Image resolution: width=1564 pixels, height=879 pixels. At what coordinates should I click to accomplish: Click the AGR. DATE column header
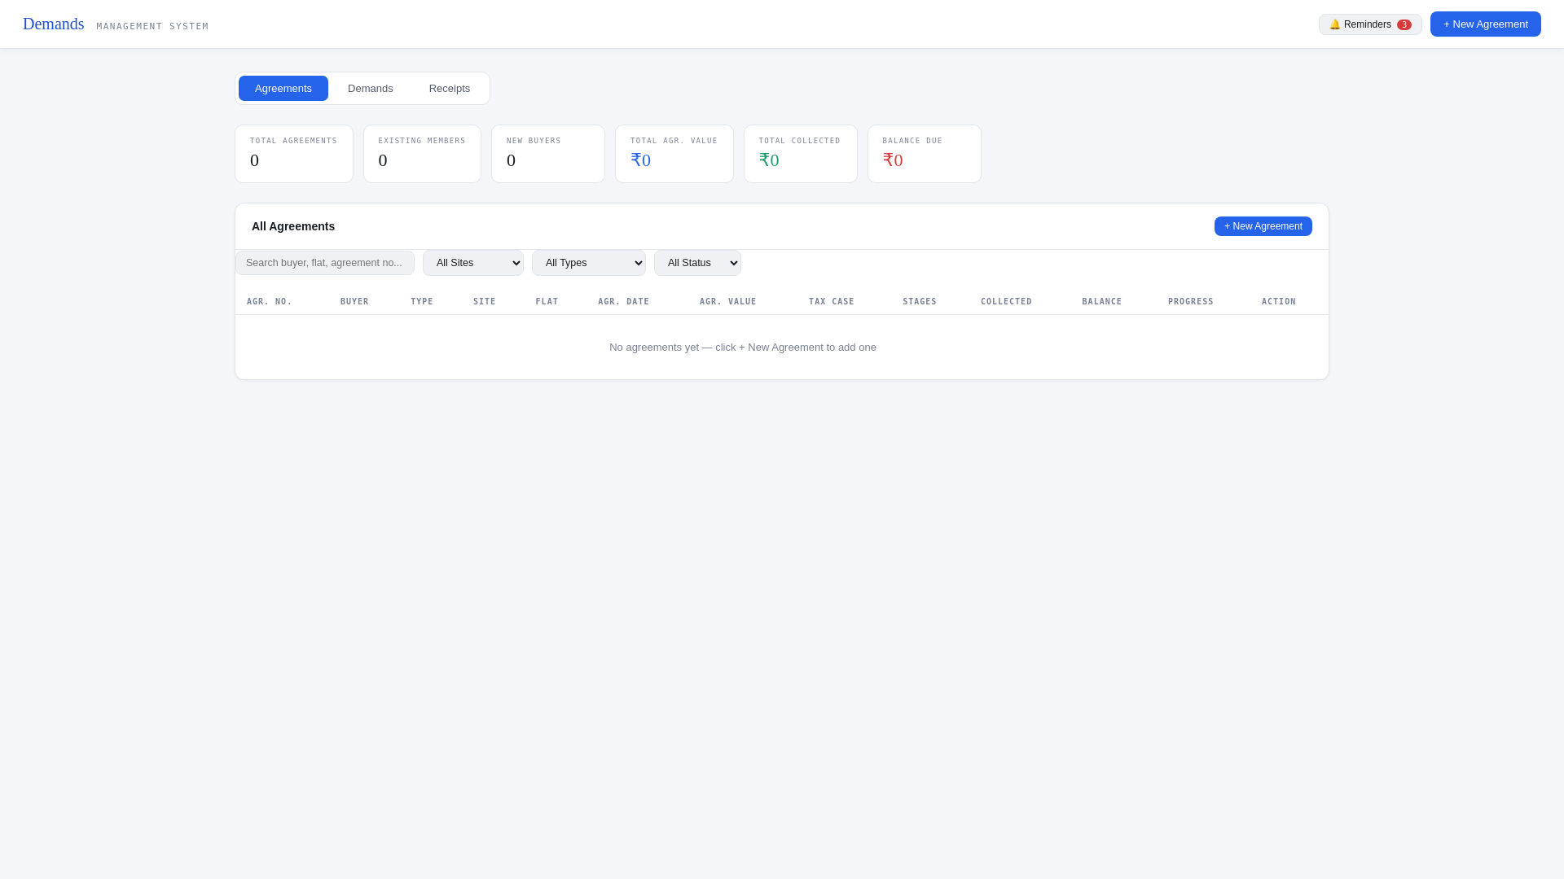[624, 302]
